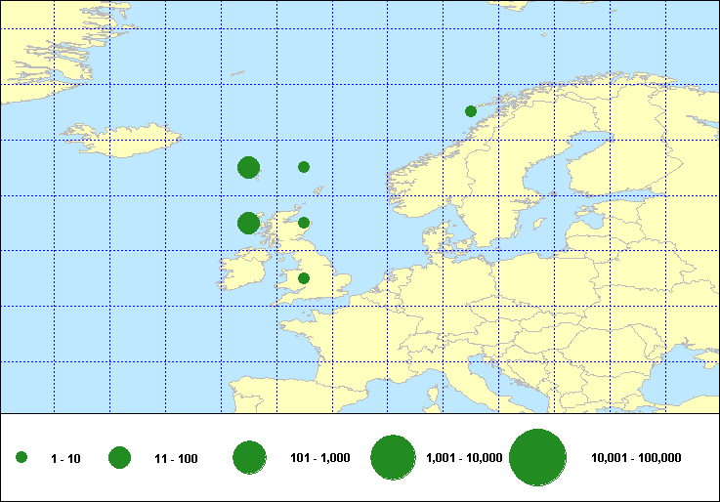Click the legend circle for 11 - 100
Image resolution: width=720 pixels, height=502 pixels.
pyautogui.click(x=120, y=457)
